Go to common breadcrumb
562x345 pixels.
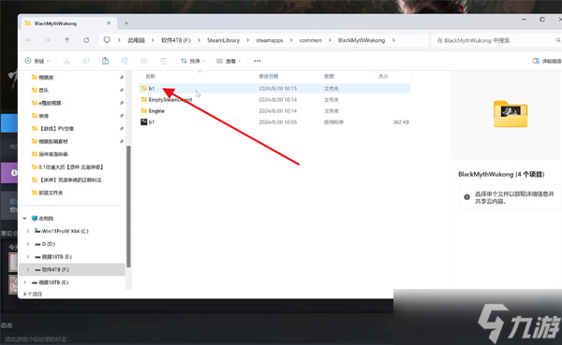click(x=310, y=40)
